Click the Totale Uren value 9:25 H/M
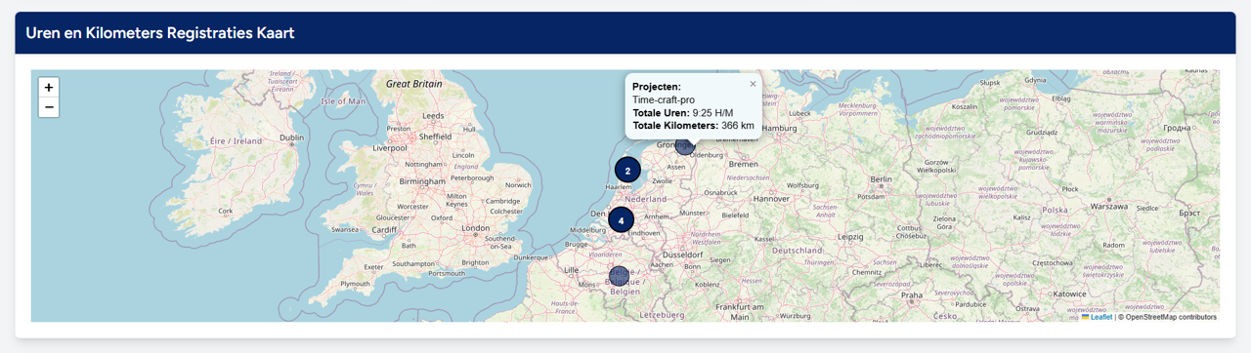The image size is (1251, 353). pos(712,112)
